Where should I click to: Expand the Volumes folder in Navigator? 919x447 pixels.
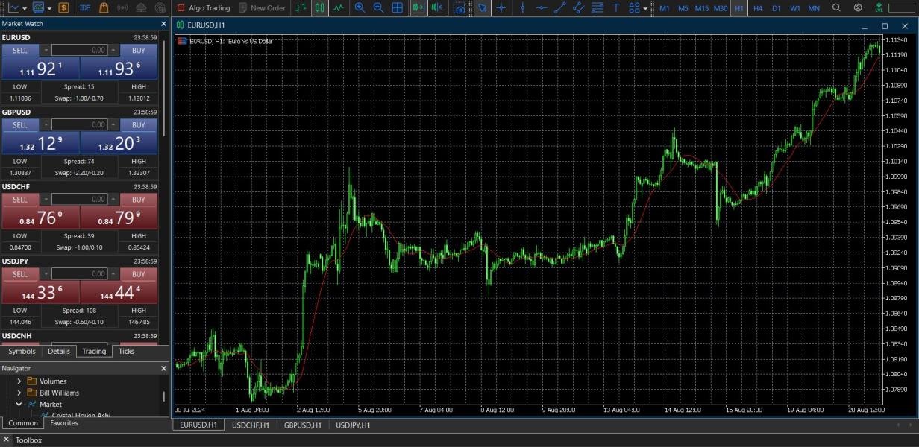click(19, 381)
